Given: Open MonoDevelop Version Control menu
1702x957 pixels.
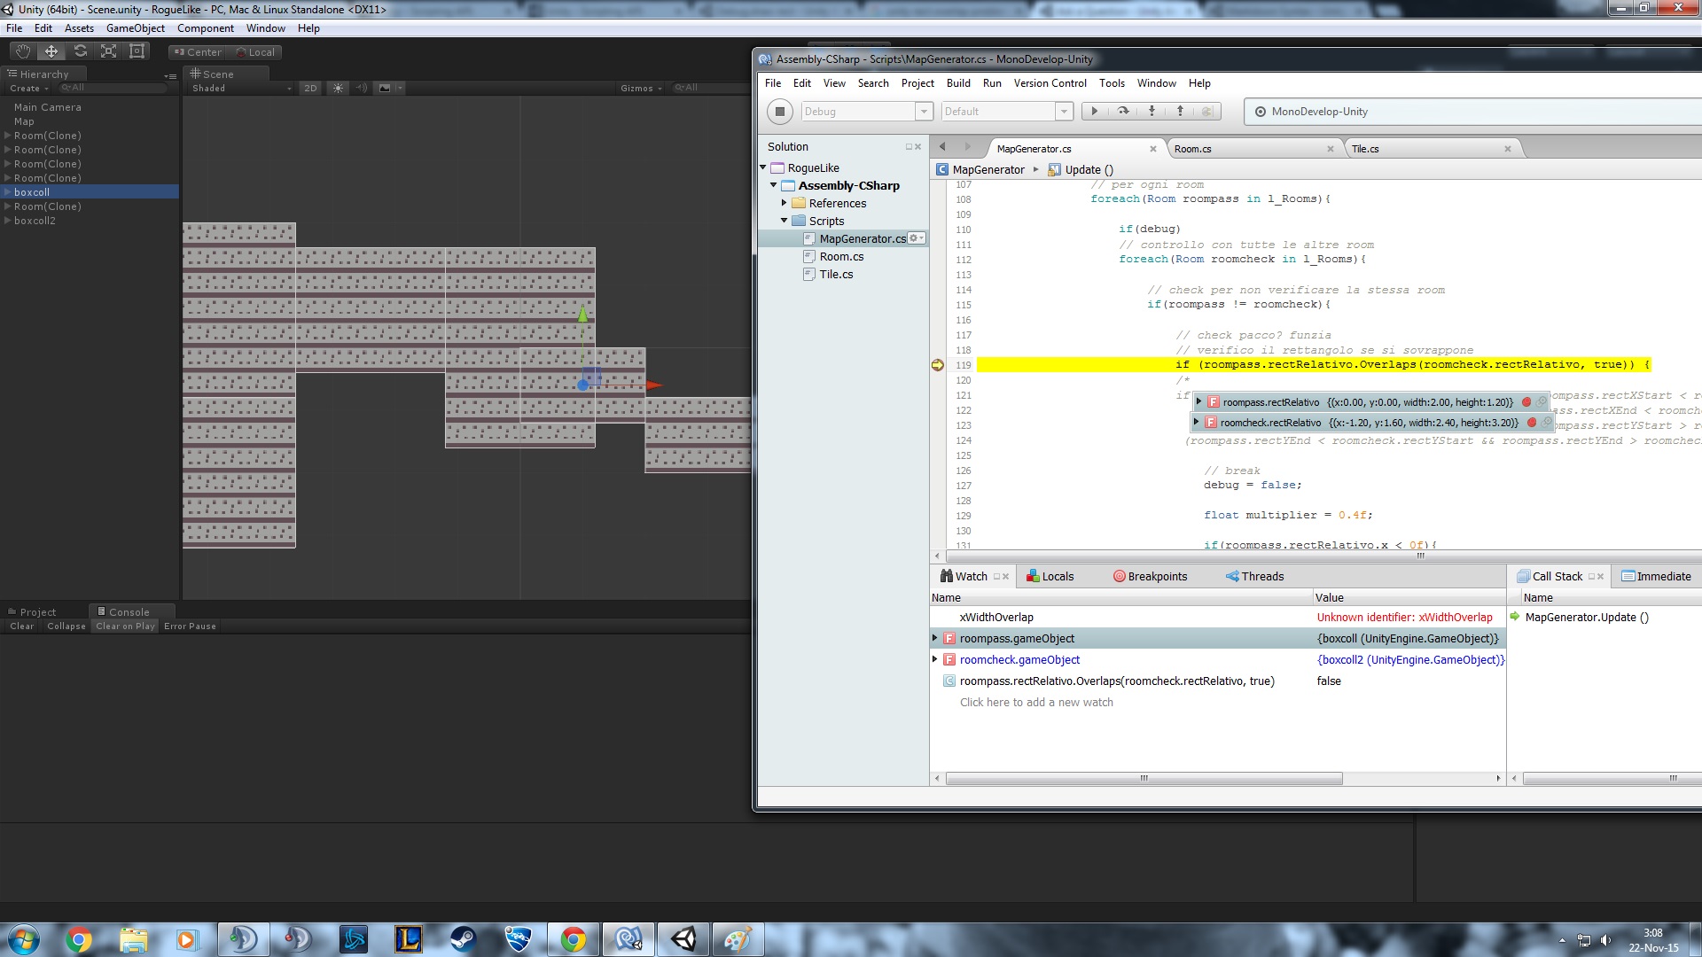Looking at the screenshot, I should coord(1050,83).
